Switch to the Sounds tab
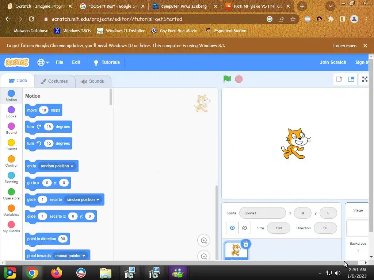The image size is (374, 280). click(93, 81)
